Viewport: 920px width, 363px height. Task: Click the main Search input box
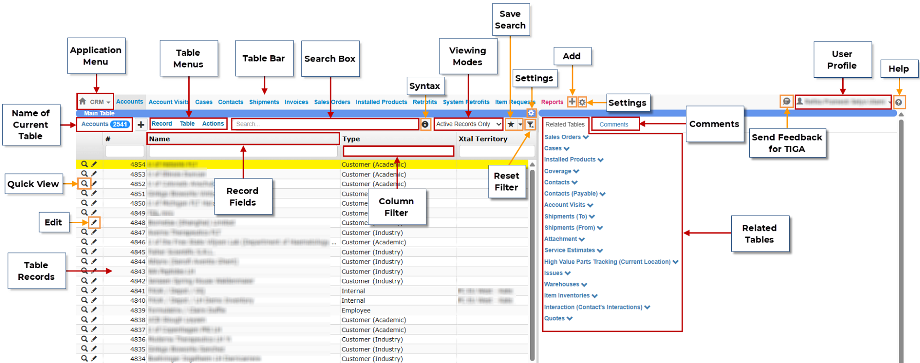(x=324, y=124)
